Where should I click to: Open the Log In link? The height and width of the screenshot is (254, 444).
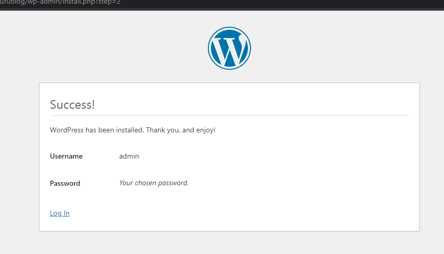point(60,213)
